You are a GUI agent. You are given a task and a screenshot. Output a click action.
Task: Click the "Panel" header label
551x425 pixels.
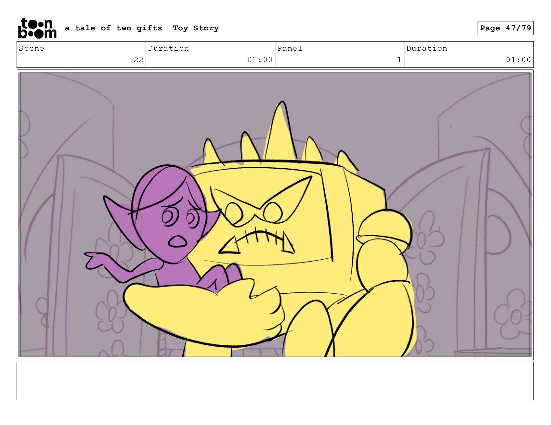click(x=290, y=49)
